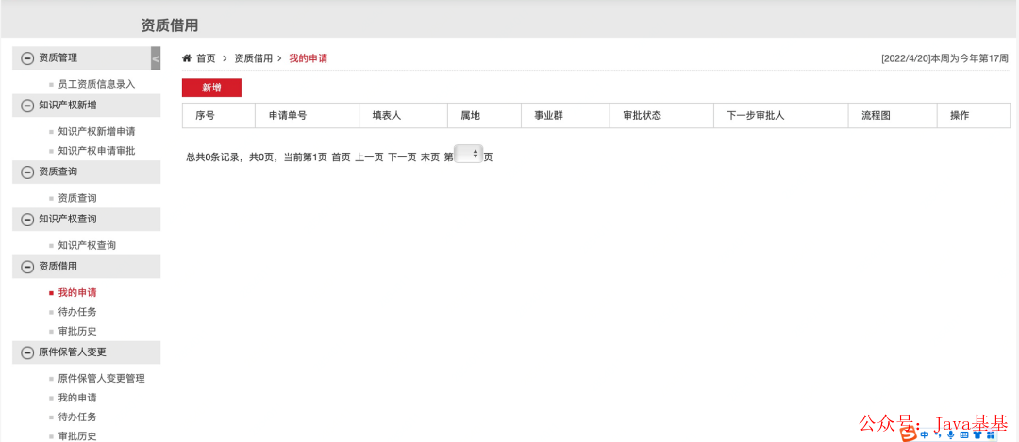Viewport: 1019px width, 442px height.
Task: Click the 资质借用 page title
Action: click(x=170, y=25)
